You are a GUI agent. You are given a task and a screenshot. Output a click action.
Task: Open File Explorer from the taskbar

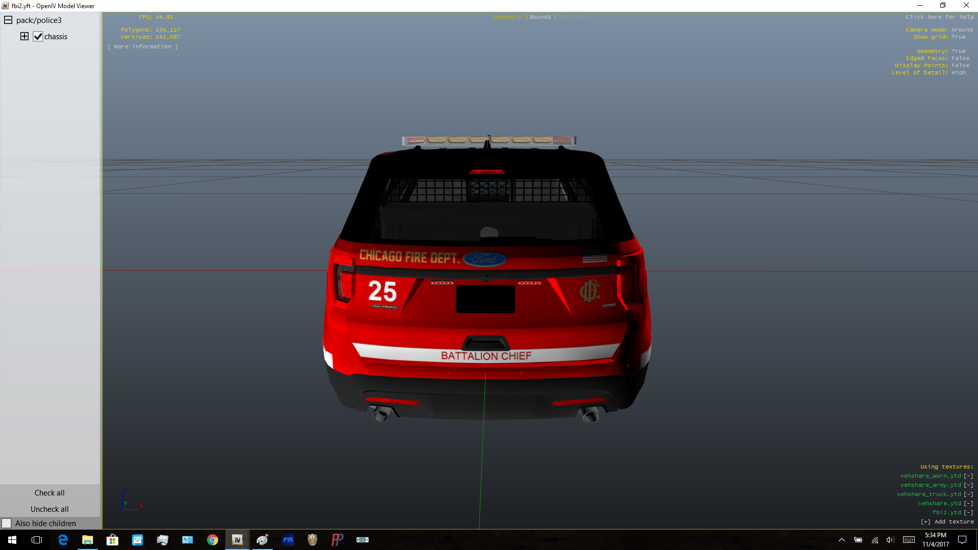[x=88, y=540]
